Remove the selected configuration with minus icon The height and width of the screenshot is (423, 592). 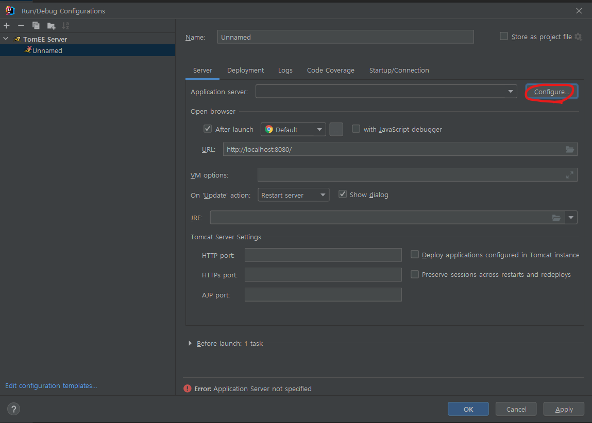(21, 26)
